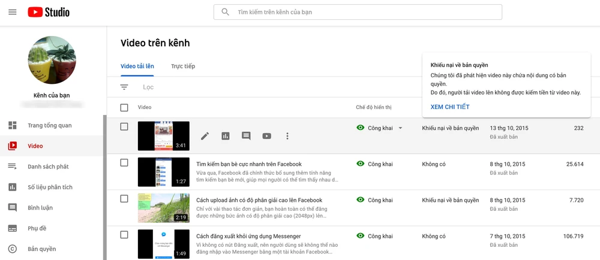
Task: Select checkbox for Cách đăng xuất Messenger video
Action: [x=124, y=235]
